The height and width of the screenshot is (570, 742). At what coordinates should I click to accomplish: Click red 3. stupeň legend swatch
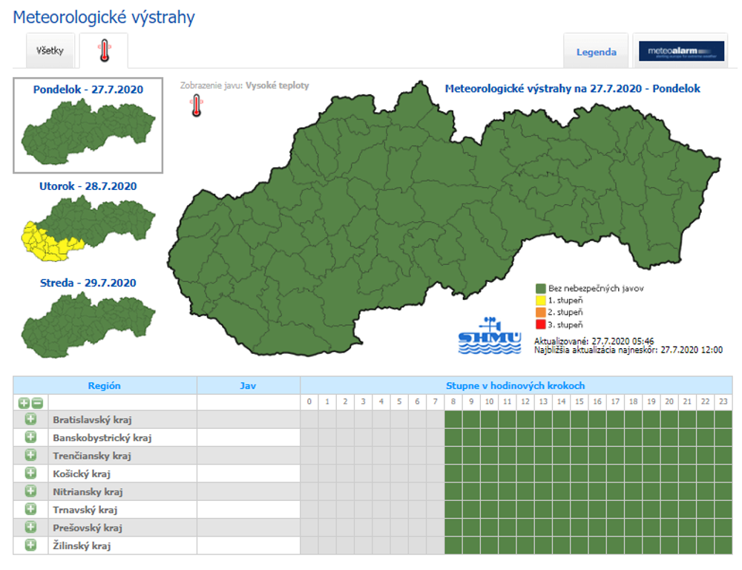click(x=540, y=324)
